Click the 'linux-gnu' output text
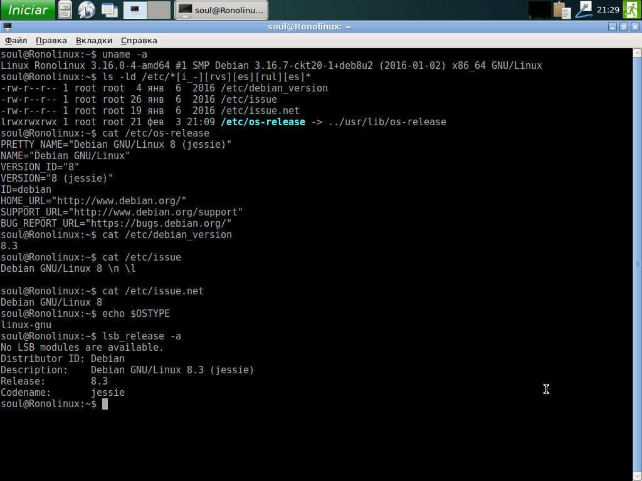The height and width of the screenshot is (481, 642). 26,325
